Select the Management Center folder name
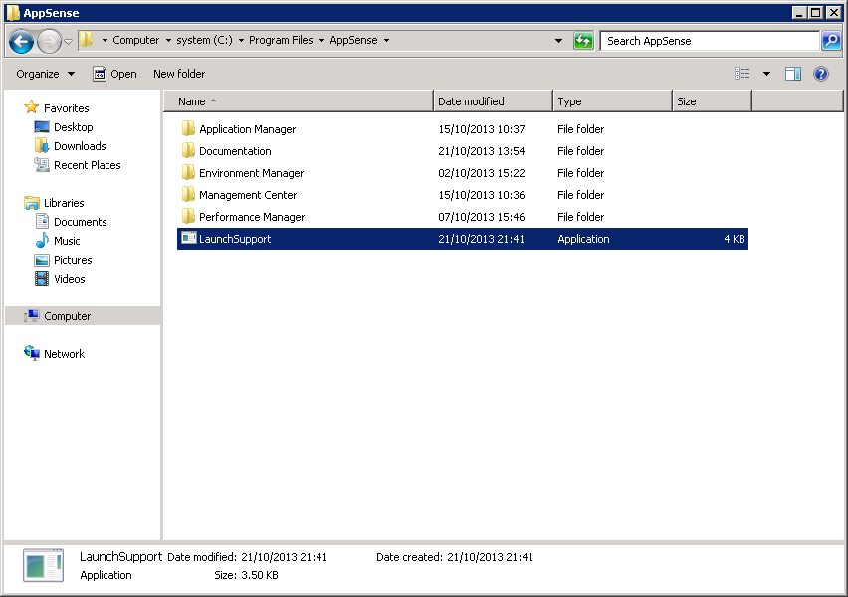 pos(248,195)
